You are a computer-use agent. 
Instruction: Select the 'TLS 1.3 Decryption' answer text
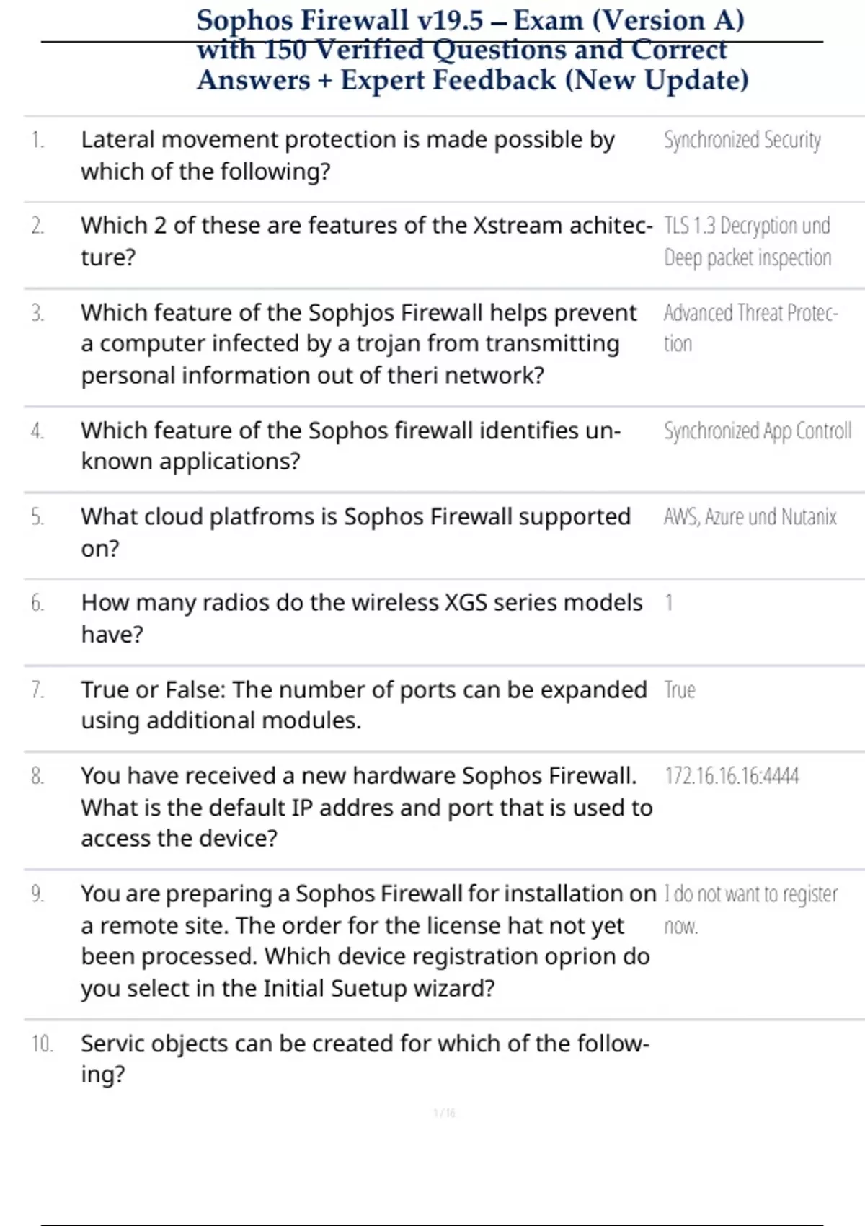[747, 226]
